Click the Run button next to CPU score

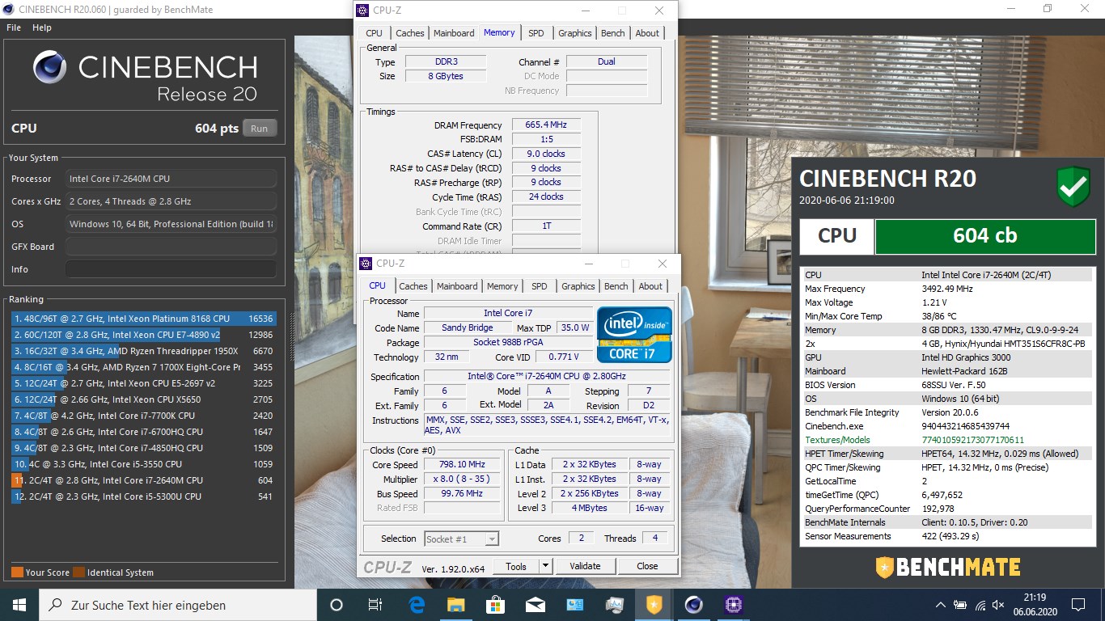pos(259,128)
